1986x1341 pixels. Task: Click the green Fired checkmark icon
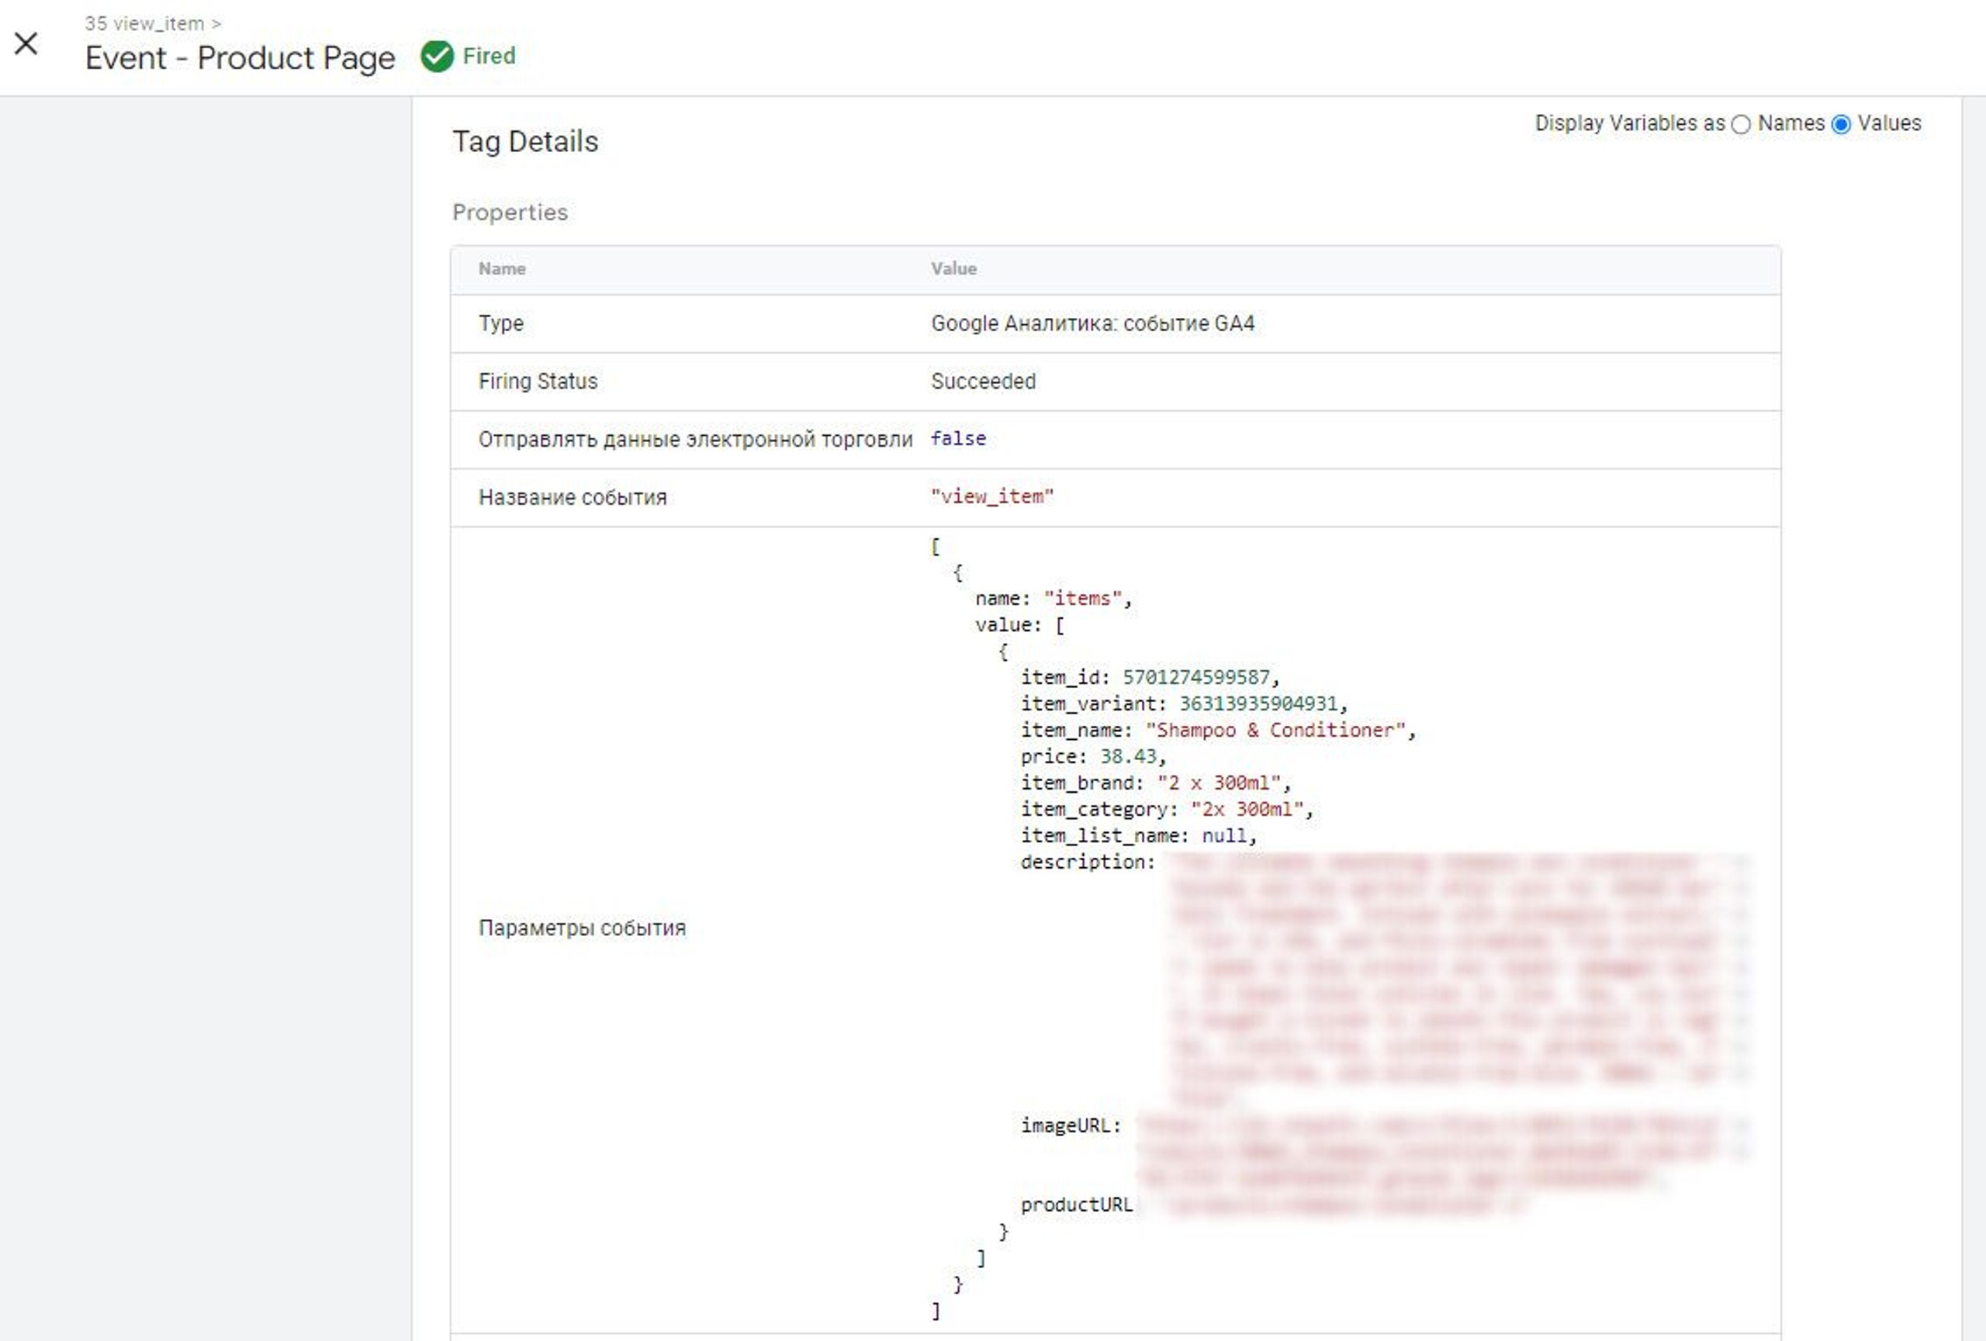click(437, 57)
